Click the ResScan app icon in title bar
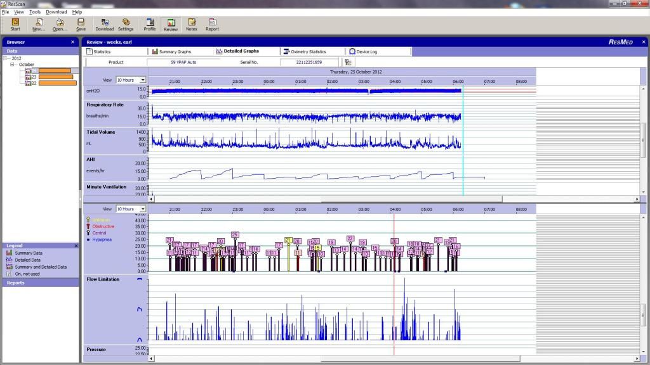Image resolution: width=650 pixels, height=365 pixels. click(3, 4)
